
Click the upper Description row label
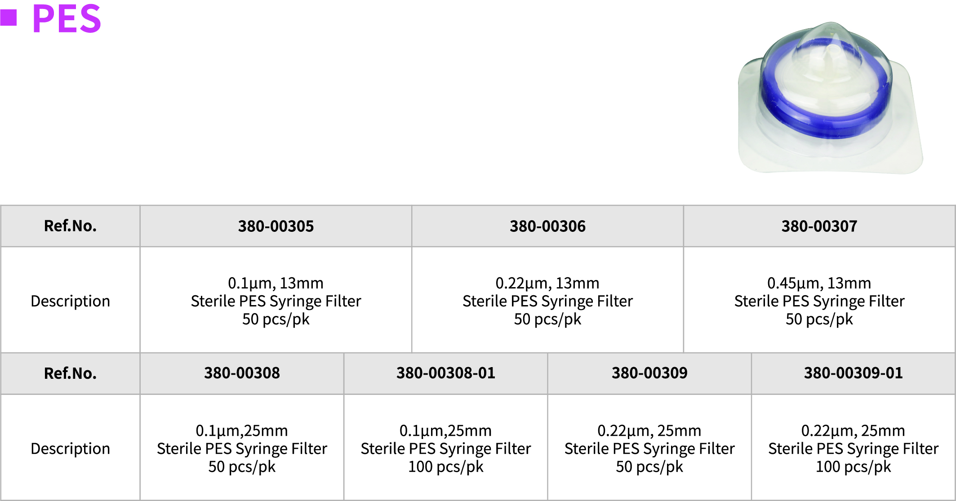[x=70, y=301]
